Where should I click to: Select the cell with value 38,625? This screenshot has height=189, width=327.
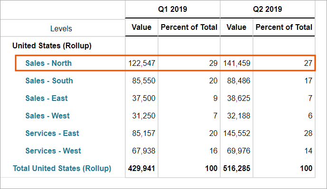tap(239, 98)
